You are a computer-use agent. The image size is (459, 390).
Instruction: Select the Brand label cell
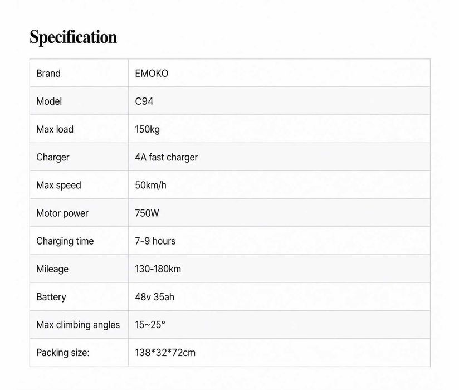click(79, 73)
